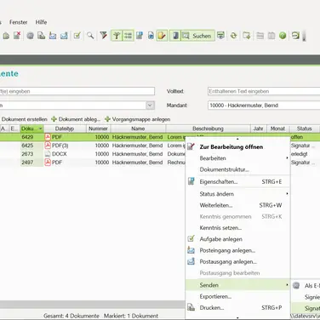Viewport: 320px width, 320px height.
Task: Select document row 6425
Action: pyautogui.click(x=93, y=146)
